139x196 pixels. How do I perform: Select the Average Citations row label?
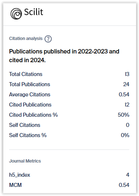point(30,95)
